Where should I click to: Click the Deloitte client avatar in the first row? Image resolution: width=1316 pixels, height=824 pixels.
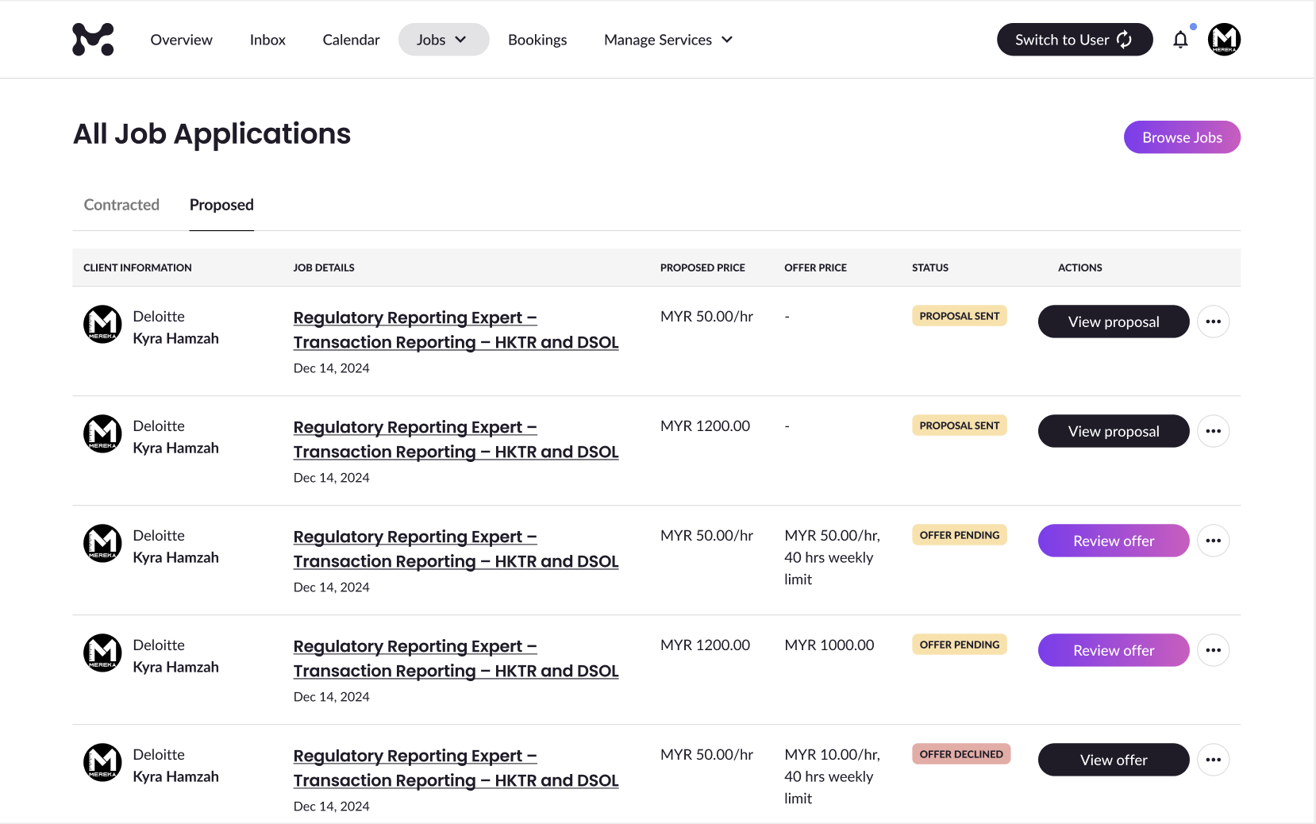[x=102, y=325]
